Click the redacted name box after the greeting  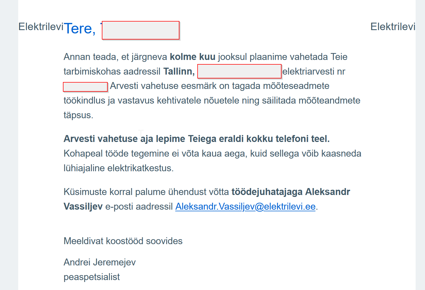click(x=140, y=30)
